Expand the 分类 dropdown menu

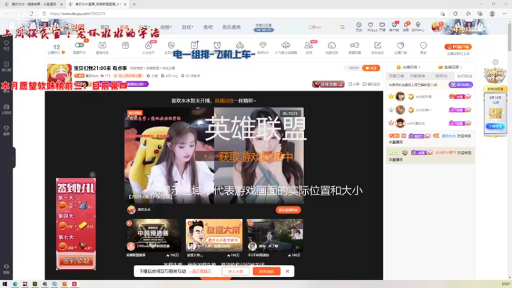tap(145, 27)
